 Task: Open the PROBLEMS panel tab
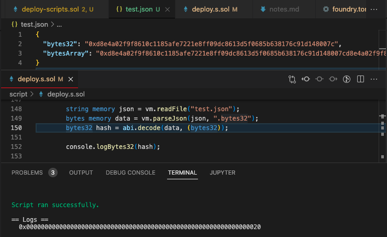tap(27, 173)
